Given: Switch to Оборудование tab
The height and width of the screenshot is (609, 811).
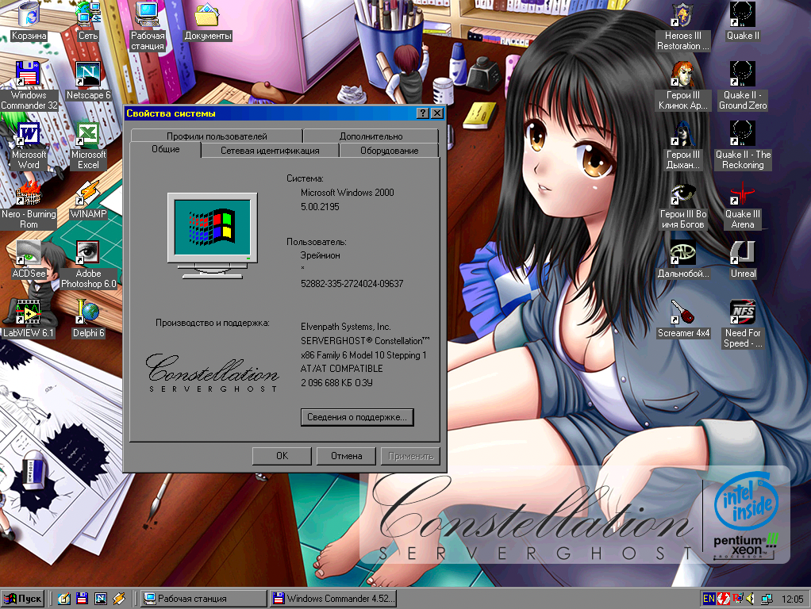Looking at the screenshot, I should [390, 151].
